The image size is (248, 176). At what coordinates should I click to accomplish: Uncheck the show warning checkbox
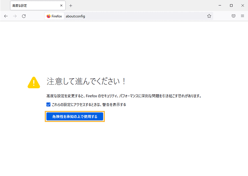pos(48,105)
